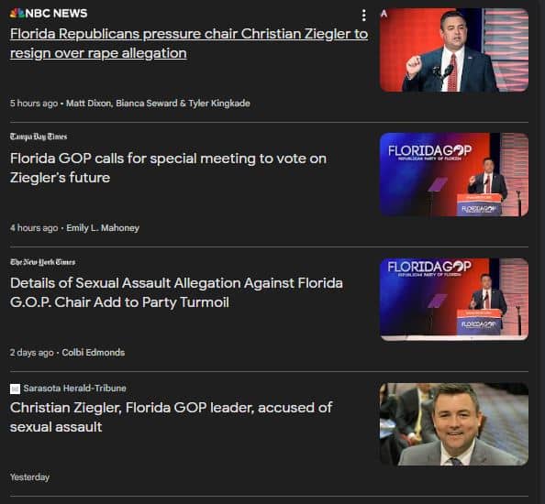
Task: Click the Sarasota Herald-Tribune favicon icon
Action: coord(15,389)
